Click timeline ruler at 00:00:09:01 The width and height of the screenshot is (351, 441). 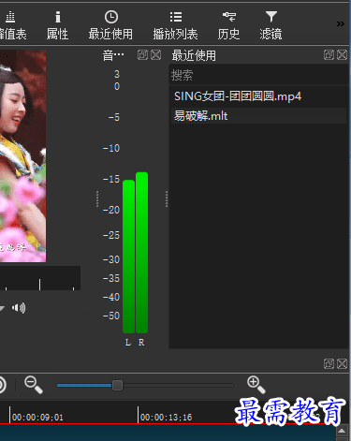(x=37, y=418)
